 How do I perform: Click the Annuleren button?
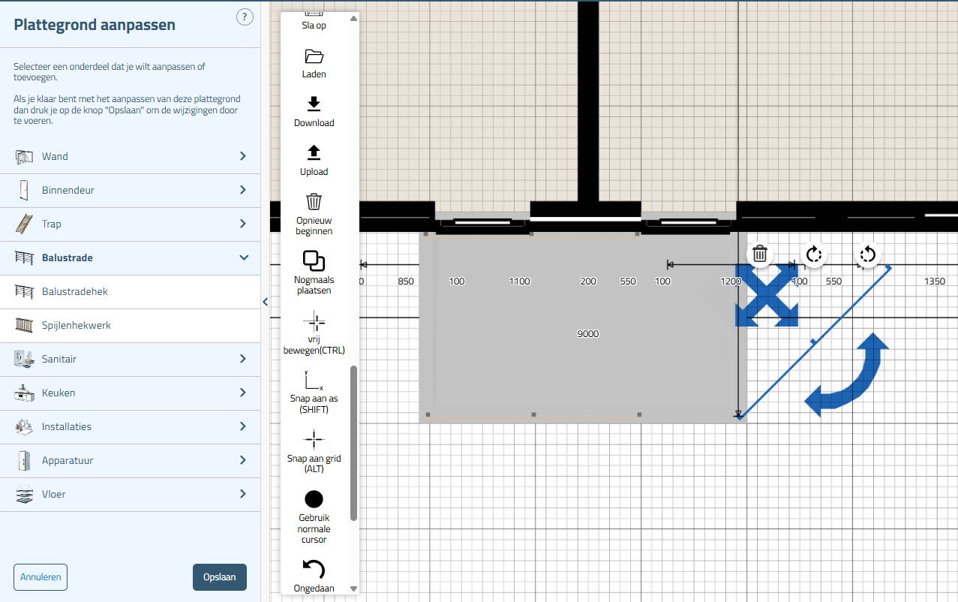[41, 577]
